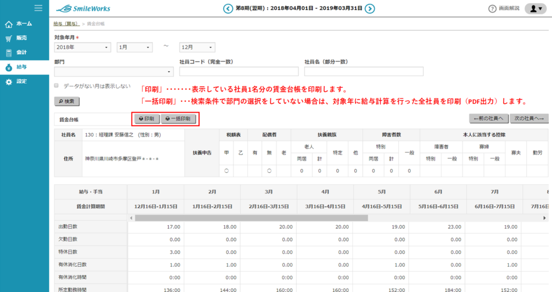Click the 4月 column header
Viewport: 552px width, 292px height.
tap(325, 192)
